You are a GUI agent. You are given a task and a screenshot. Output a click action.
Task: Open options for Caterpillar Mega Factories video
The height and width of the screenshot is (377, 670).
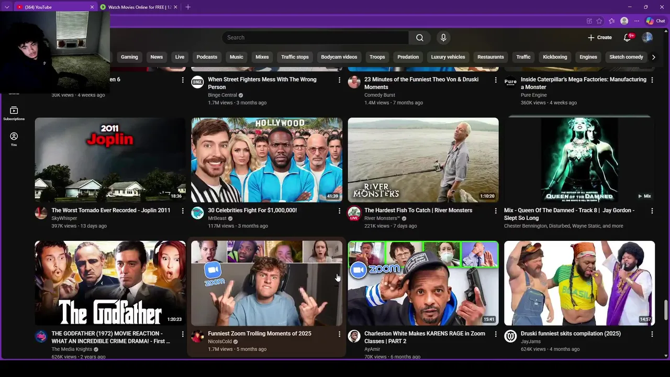coord(652,80)
